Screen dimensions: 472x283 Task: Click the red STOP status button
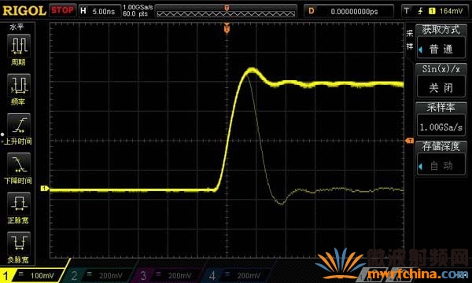[62, 10]
